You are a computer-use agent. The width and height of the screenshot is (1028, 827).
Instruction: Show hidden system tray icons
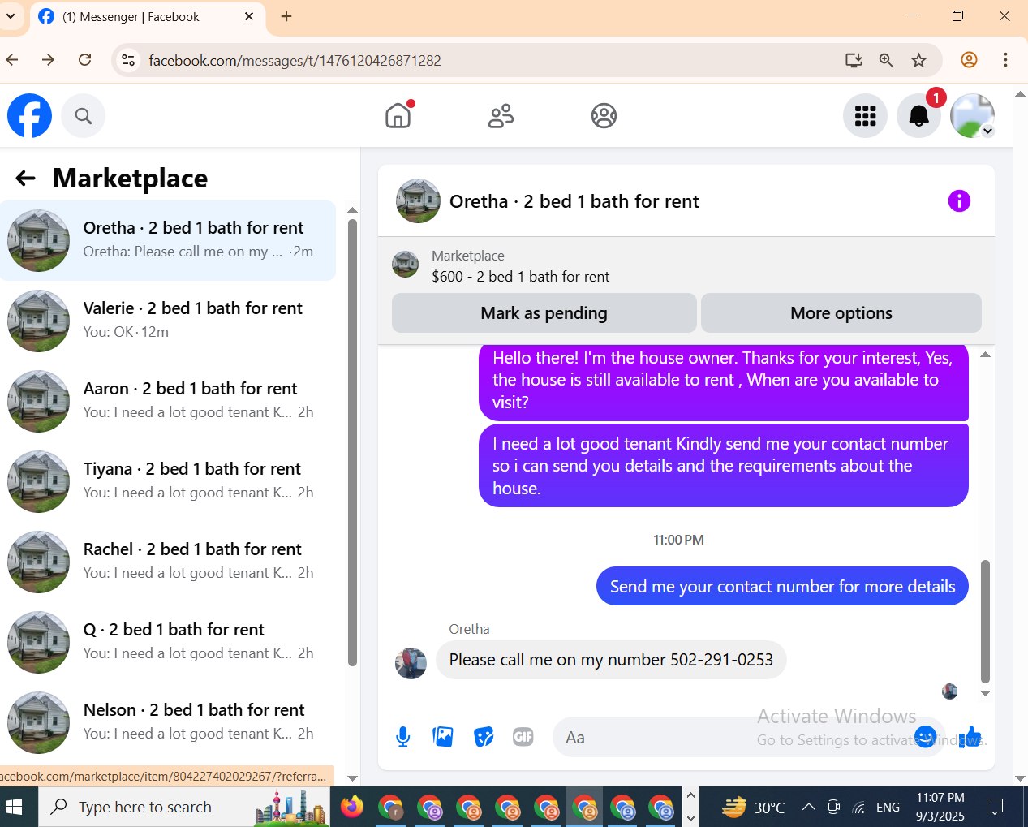pos(809,807)
